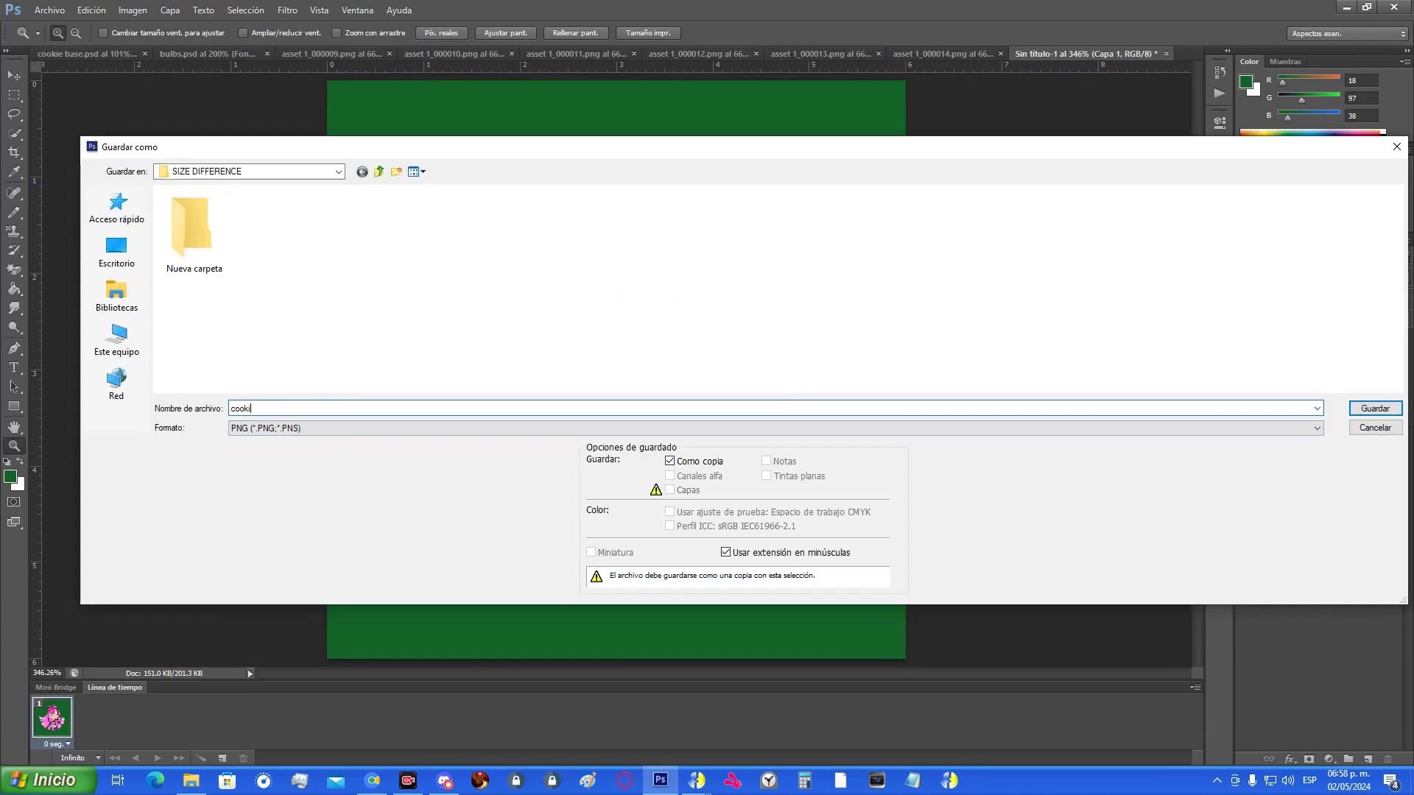Enable Zoom con arrastre option
Screen dimensions: 1414x795
(337, 33)
